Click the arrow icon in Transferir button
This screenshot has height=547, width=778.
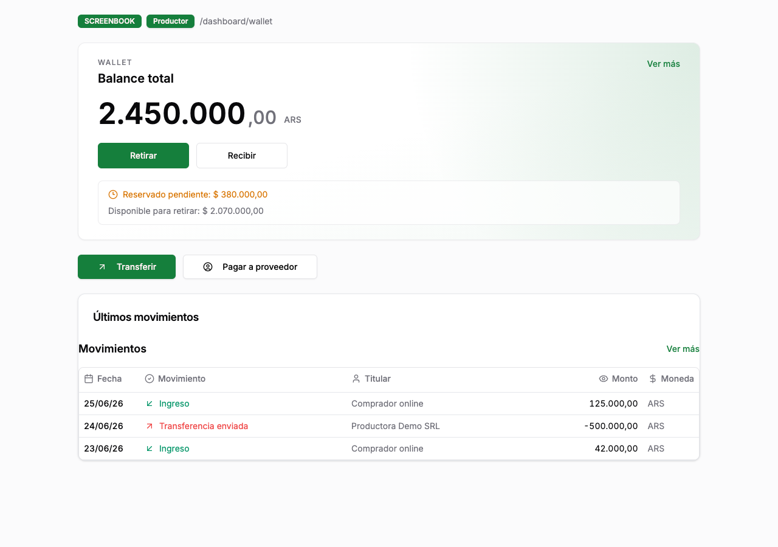coord(102,267)
